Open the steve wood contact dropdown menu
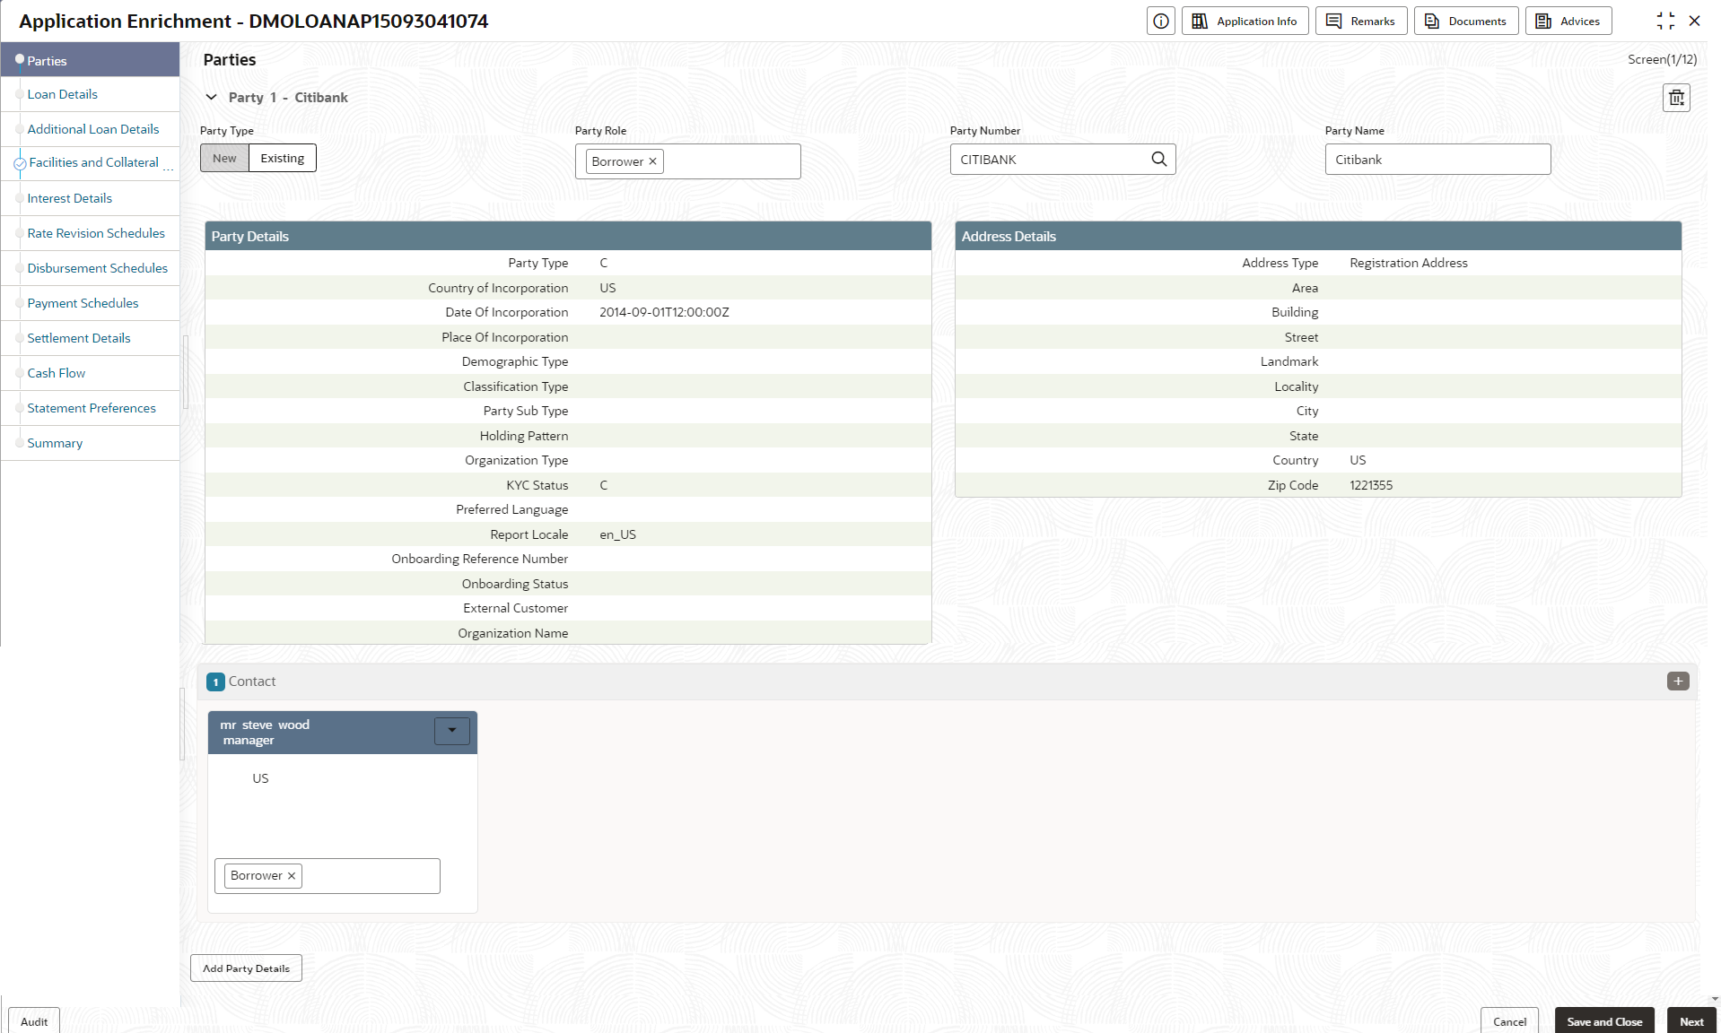Screen dimensions: 1721x1033 [452, 731]
